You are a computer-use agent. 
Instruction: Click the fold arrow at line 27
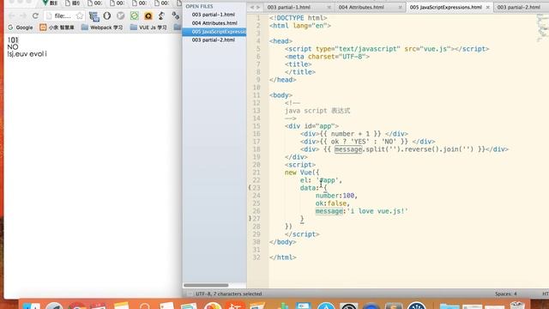click(x=250, y=219)
